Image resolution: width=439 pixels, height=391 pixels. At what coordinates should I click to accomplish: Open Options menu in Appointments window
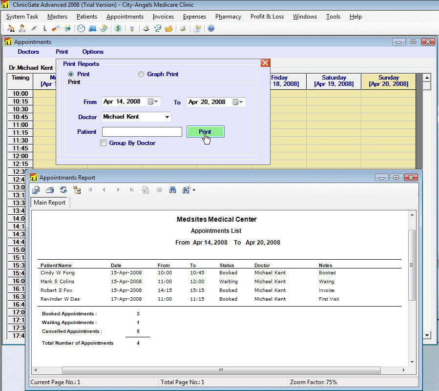[x=93, y=52]
